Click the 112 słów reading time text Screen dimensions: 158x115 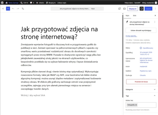(x=138, y=40)
